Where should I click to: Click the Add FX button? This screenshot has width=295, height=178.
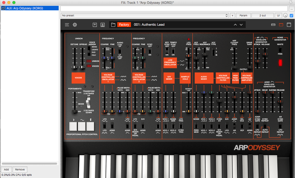click(x=6, y=169)
